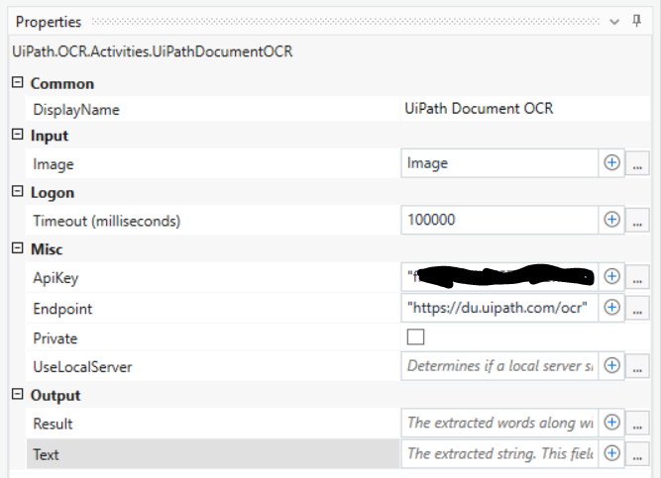This screenshot has width=661, height=478.
Task: Collapse the Logon section
Action: pyautogui.click(x=17, y=192)
